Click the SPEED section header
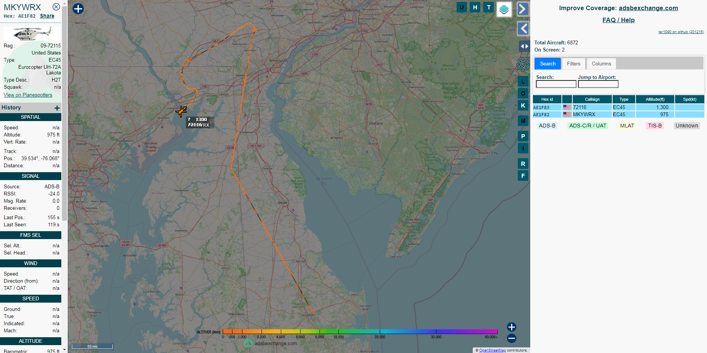707x353 pixels. 30,299
